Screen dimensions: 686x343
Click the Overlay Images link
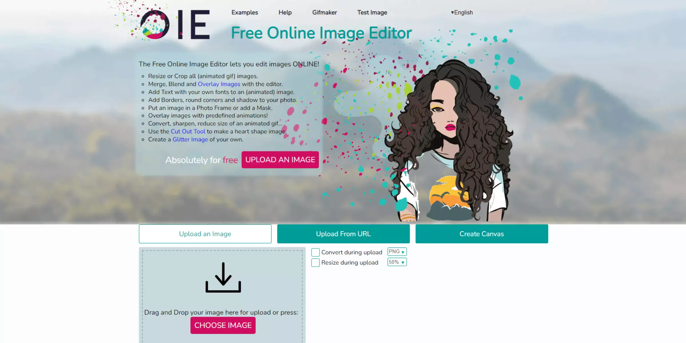click(219, 84)
